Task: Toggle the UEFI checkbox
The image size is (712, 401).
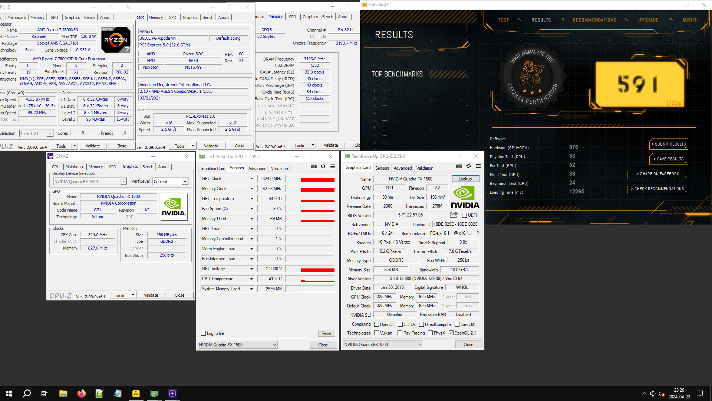Action: coord(464,215)
